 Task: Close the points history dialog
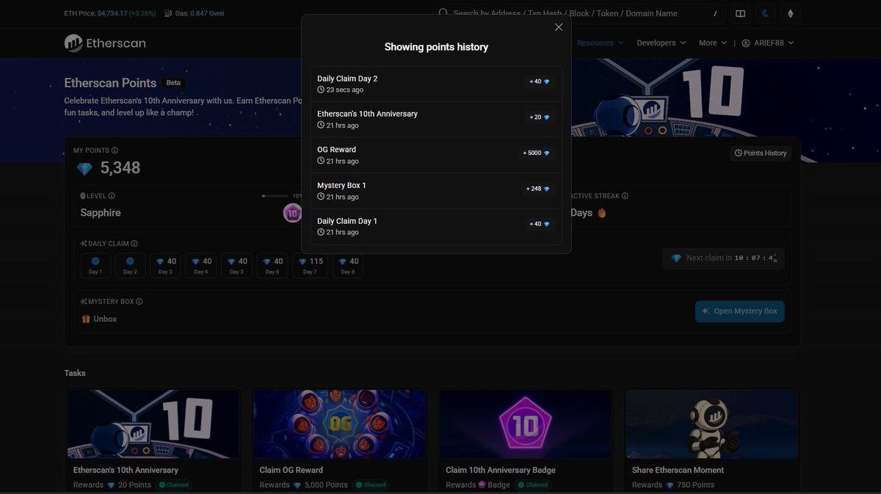point(559,27)
